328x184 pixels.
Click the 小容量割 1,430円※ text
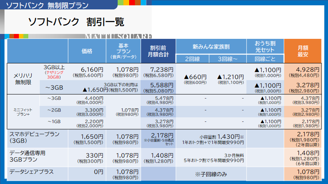point(221,137)
